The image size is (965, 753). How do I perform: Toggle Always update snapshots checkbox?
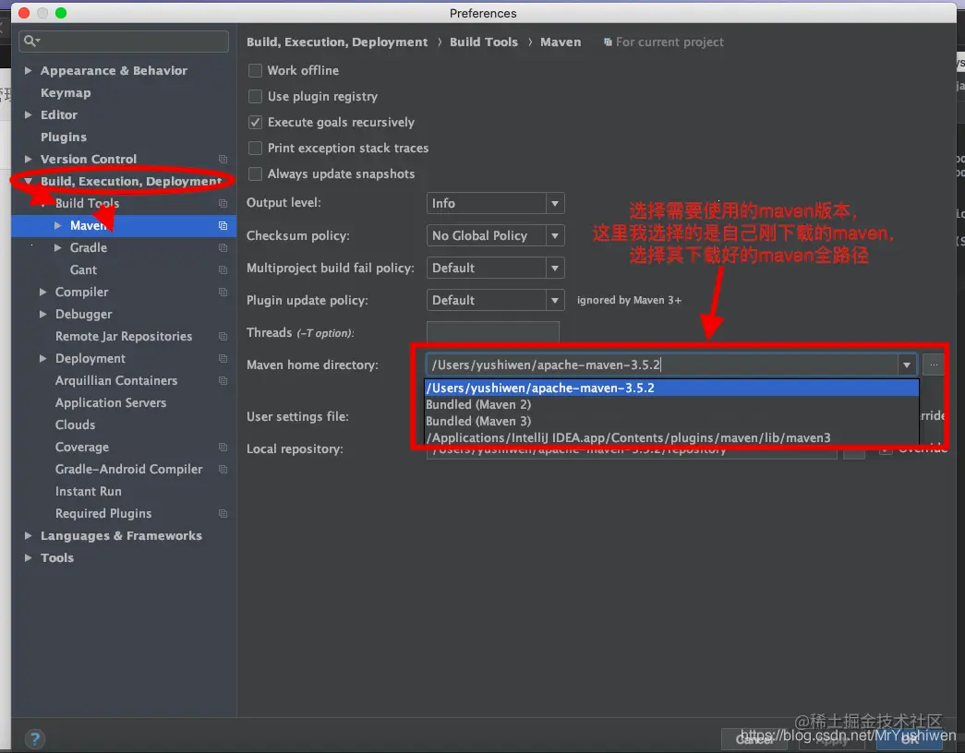[x=255, y=174]
